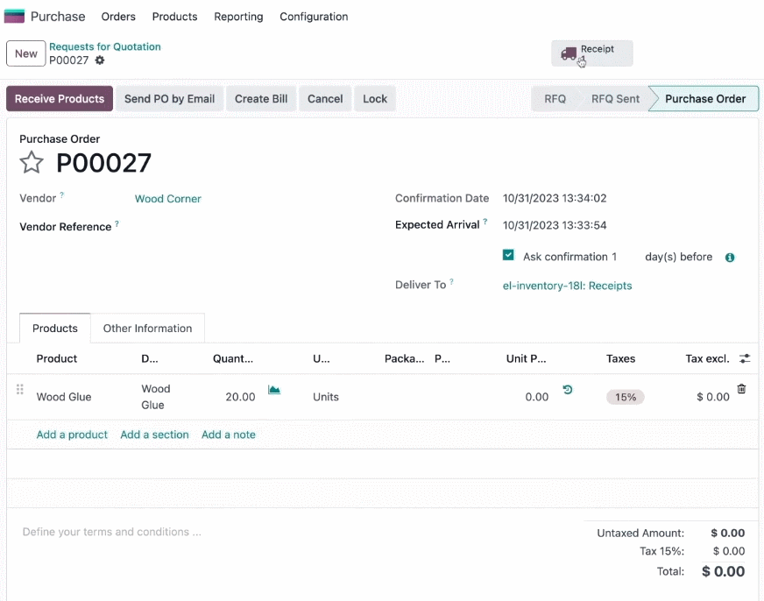The width and height of the screenshot is (764, 601).
Task: Open the Wood Corner vendor link
Action: click(x=167, y=199)
